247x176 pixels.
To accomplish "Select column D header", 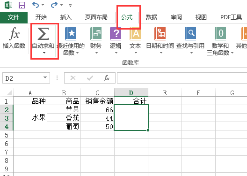I will (x=131, y=93).
